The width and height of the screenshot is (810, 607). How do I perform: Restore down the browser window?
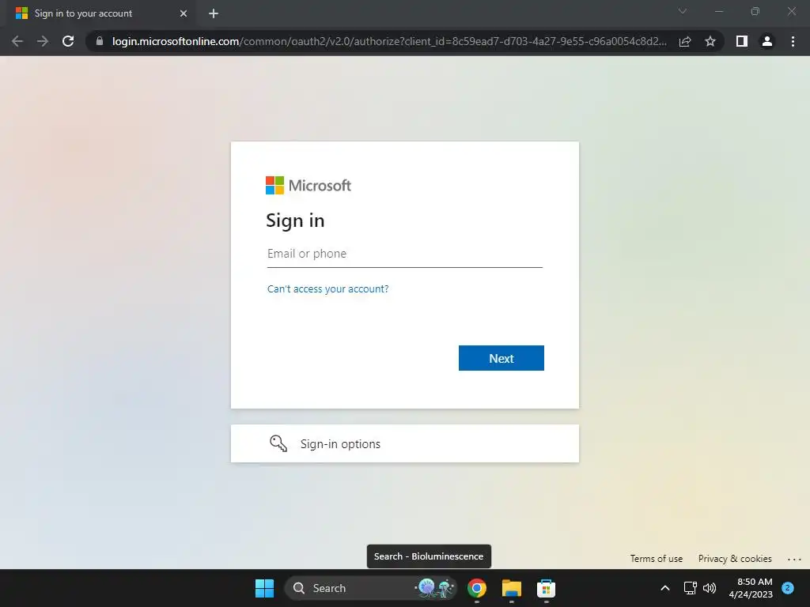click(755, 11)
